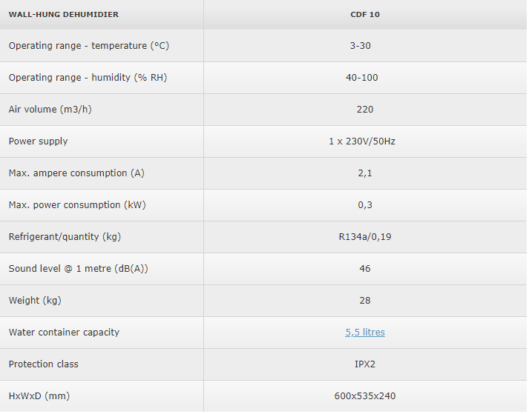The width and height of the screenshot is (529, 414).
Task: Click the Sound level @ 1 metre label
Action: pyautogui.click(x=78, y=269)
